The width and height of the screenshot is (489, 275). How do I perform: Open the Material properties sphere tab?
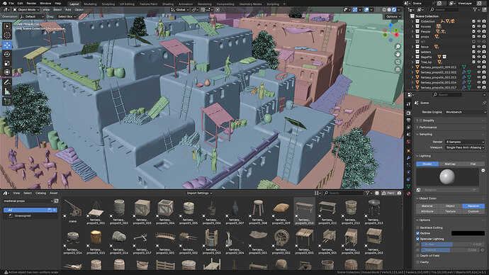point(408,193)
